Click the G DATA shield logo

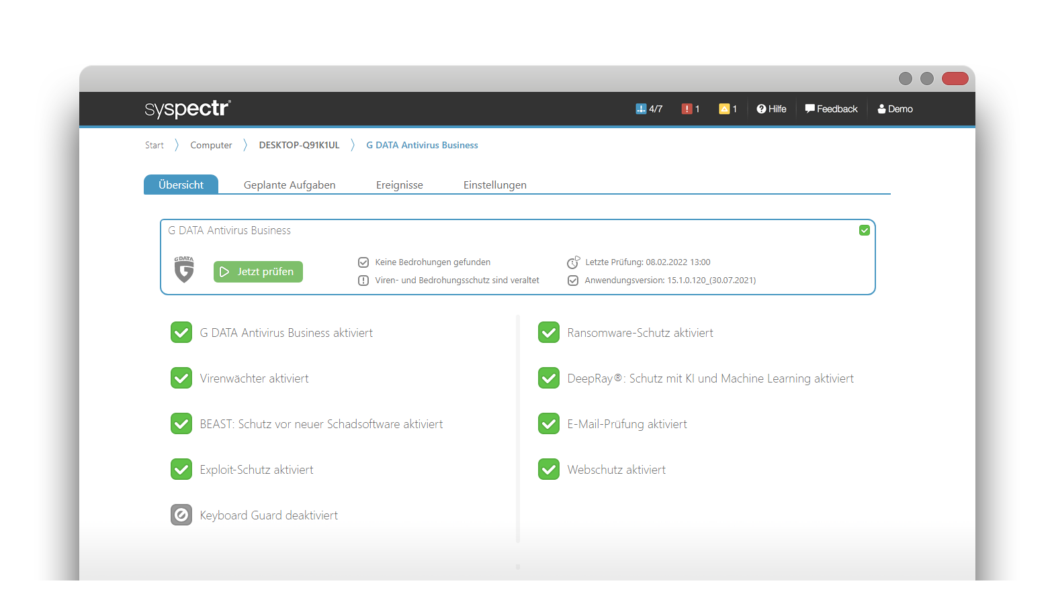[x=184, y=269]
